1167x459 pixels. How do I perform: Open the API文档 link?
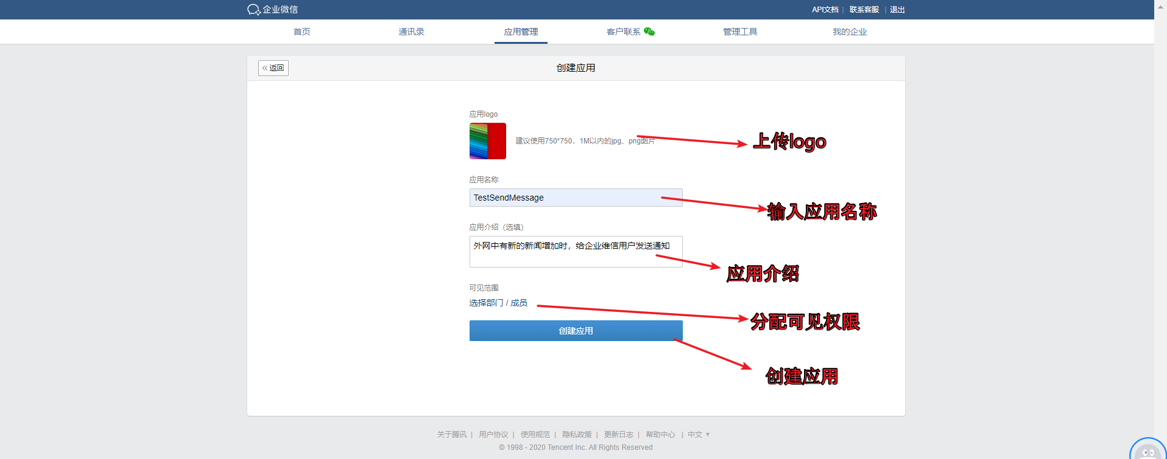click(x=825, y=10)
